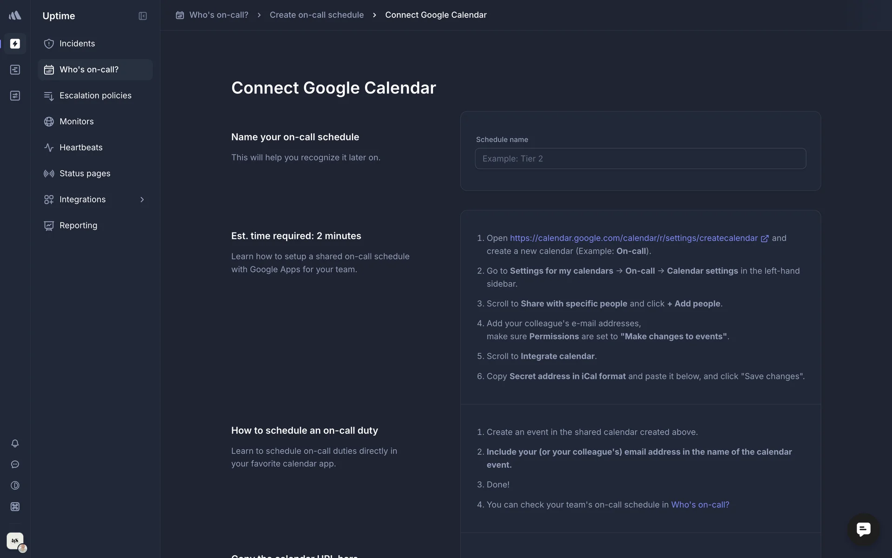
Task: Open the sliders settings icon in rail
Action: coord(15,96)
